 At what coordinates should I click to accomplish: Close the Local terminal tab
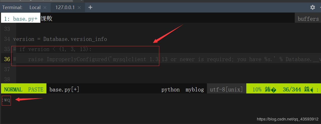coord(45,8)
